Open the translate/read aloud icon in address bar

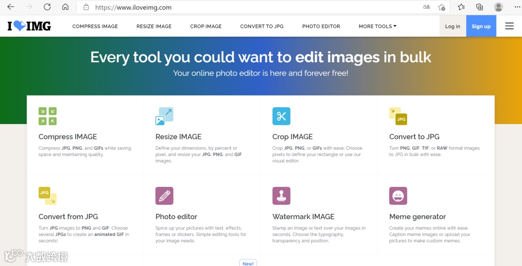[426, 7]
